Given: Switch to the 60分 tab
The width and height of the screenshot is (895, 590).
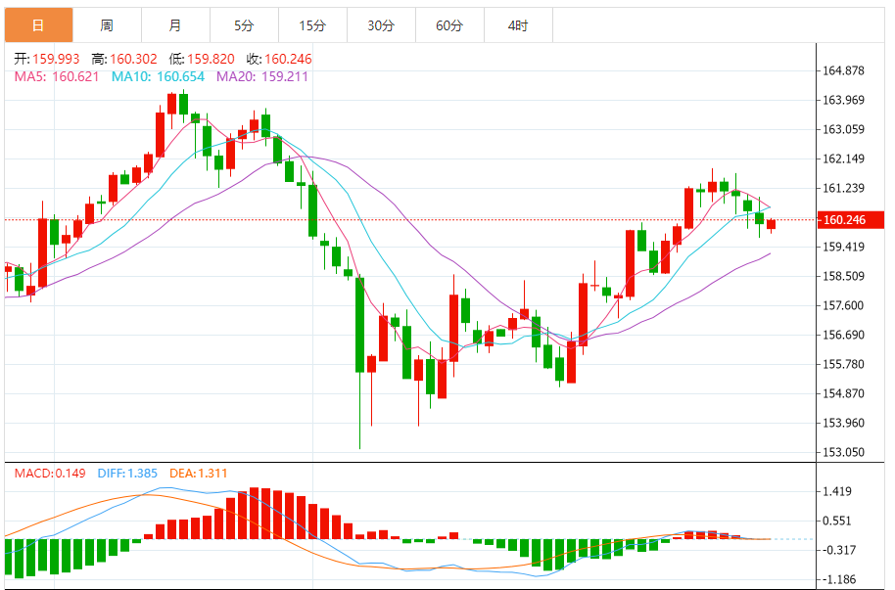Looking at the screenshot, I should [x=449, y=25].
